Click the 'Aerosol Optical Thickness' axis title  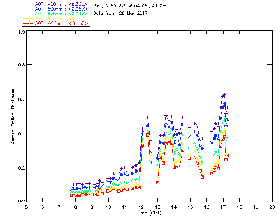13,116
